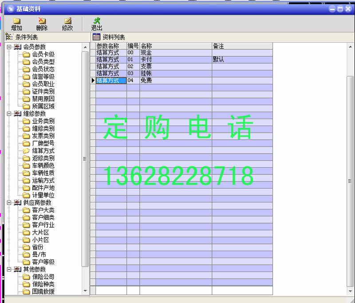
Task: Select the 免费 cell in row 04
Action: (x=176, y=81)
